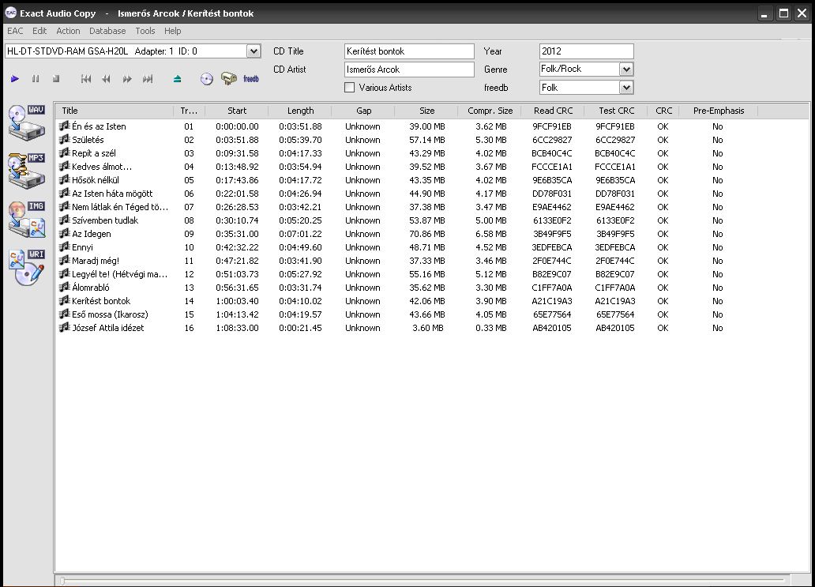Click the compressed size 5.30 MB

tap(490, 139)
